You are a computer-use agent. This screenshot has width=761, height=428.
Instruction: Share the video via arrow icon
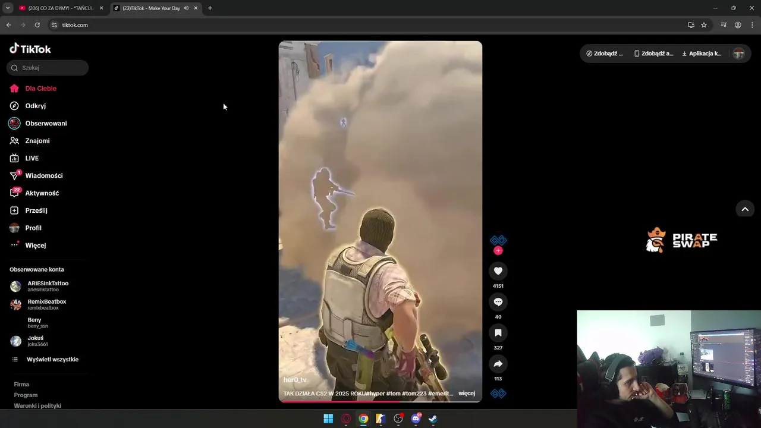tap(498, 364)
